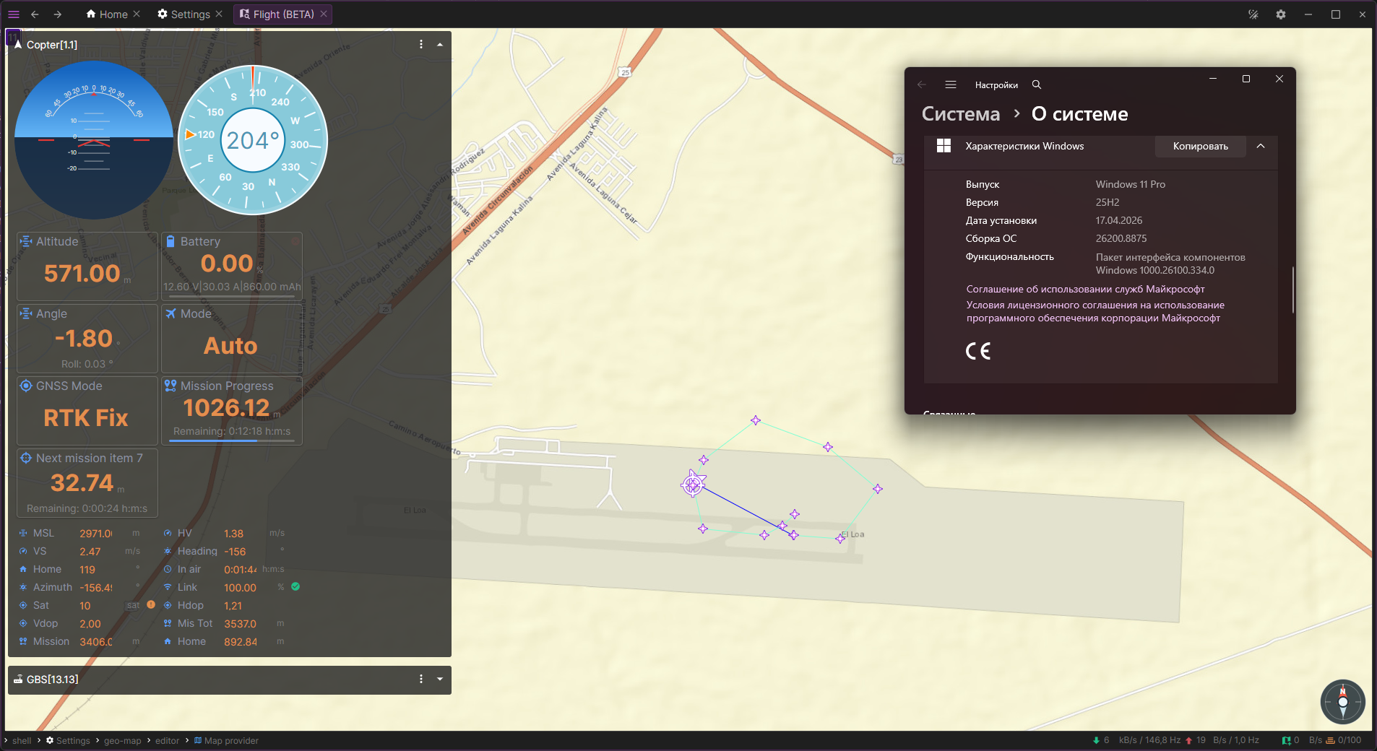Open the Microsoft services agreement link
This screenshot has width=1377, height=751.
tap(1085, 289)
